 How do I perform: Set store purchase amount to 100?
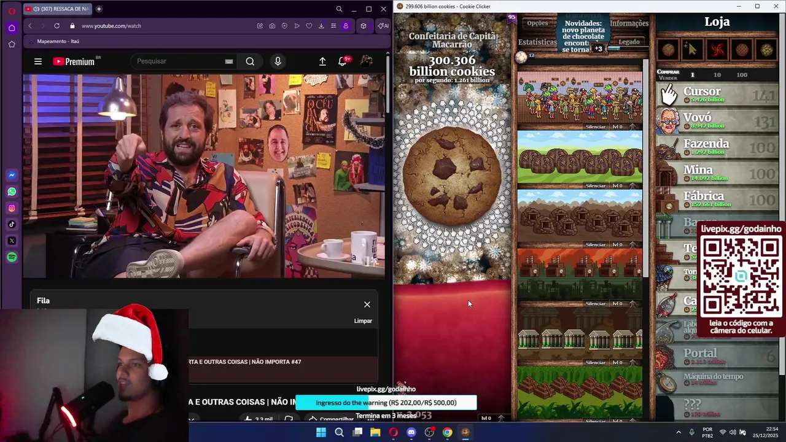[742, 75]
